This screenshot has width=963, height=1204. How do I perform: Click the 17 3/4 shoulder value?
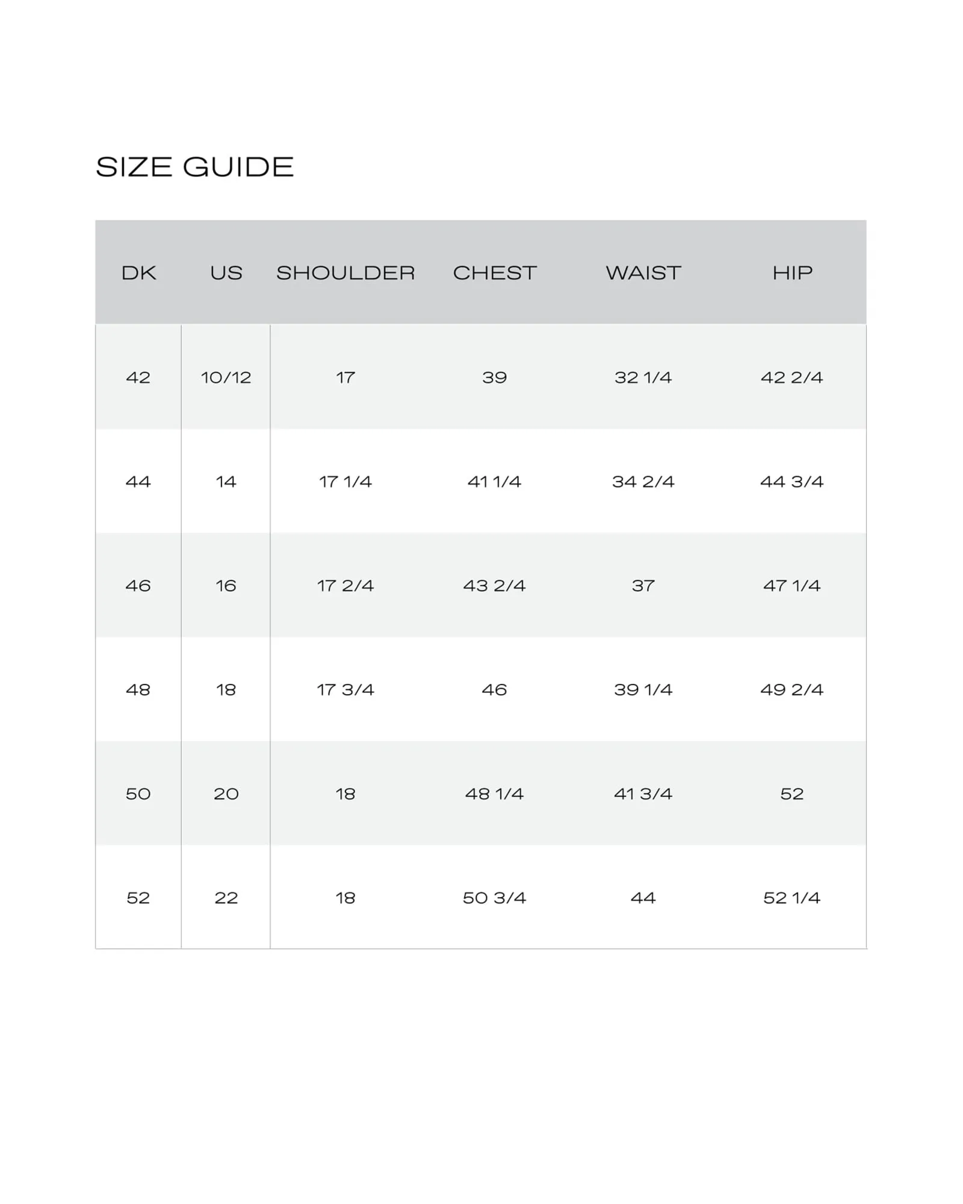click(345, 690)
